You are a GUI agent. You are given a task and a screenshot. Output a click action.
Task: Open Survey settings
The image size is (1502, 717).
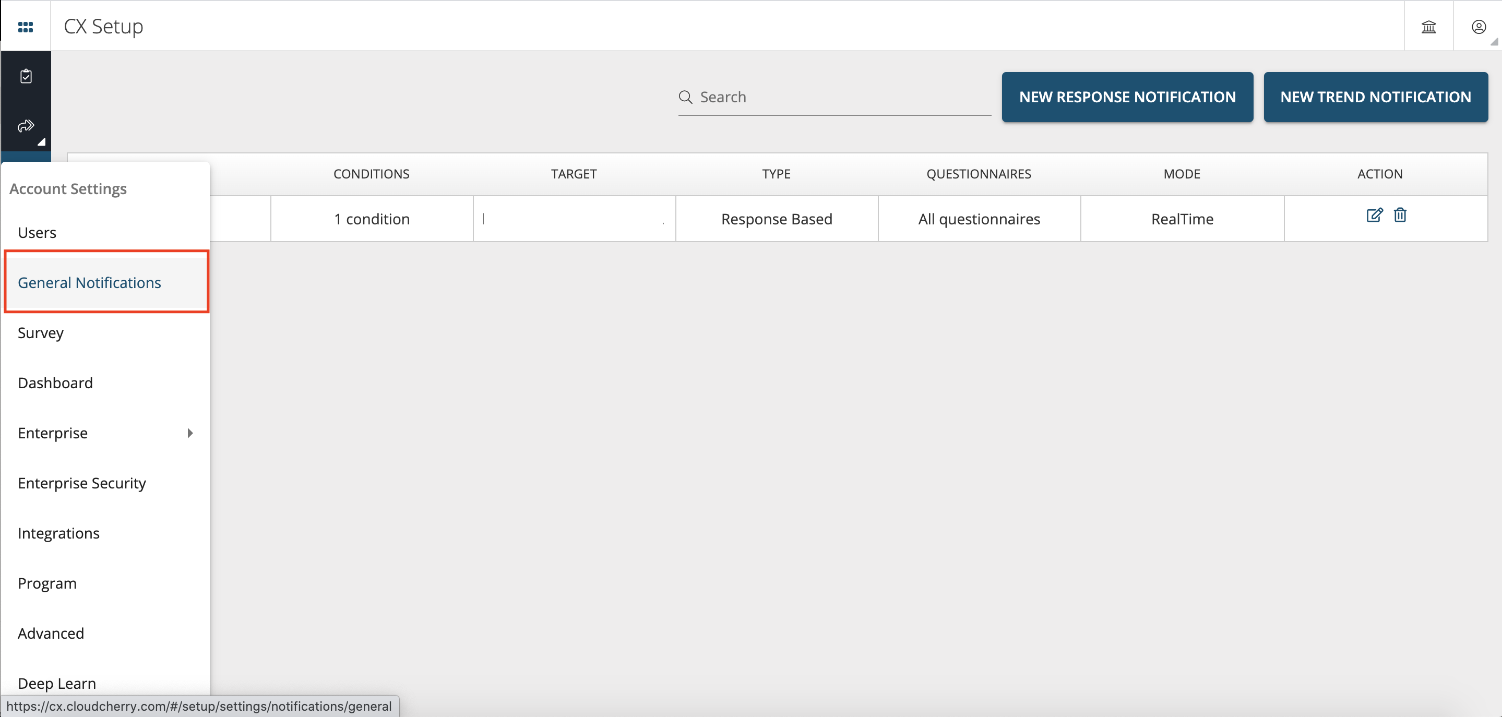pyautogui.click(x=105, y=333)
